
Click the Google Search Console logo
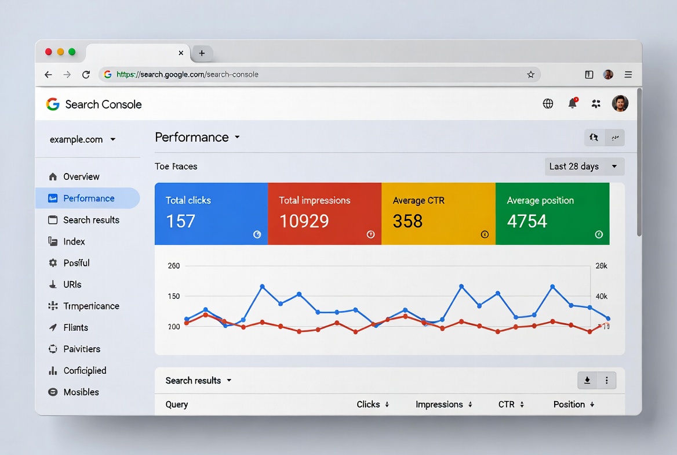[94, 104]
